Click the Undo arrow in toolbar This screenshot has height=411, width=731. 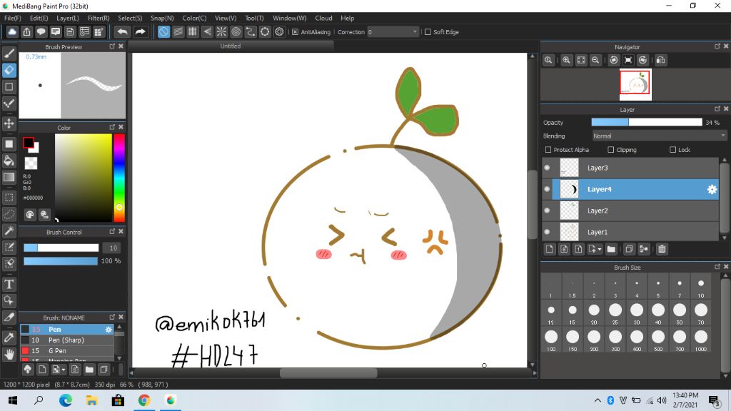click(x=123, y=31)
